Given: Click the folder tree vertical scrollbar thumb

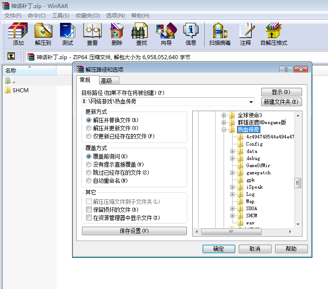Looking at the screenshot, I should (x=298, y=183).
